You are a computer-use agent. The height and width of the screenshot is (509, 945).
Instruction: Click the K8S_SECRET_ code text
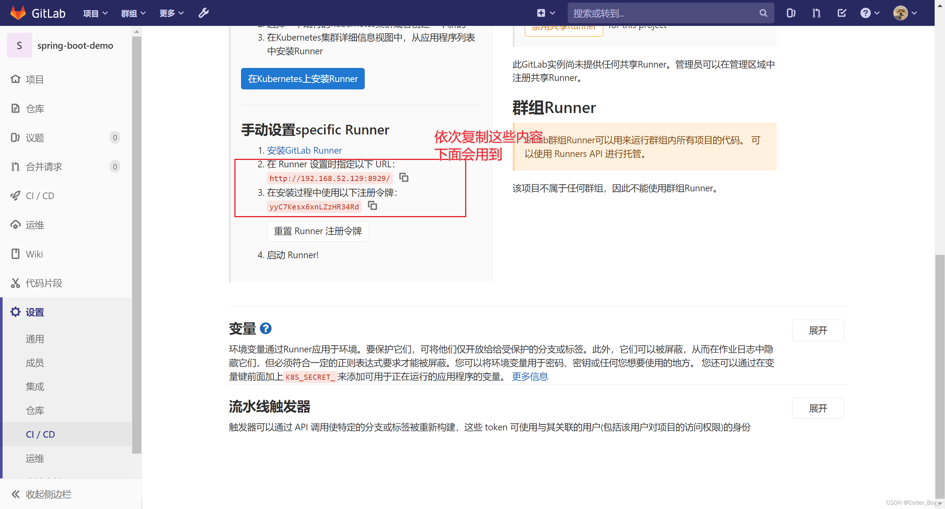pyautogui.click(x=310, y=377)
